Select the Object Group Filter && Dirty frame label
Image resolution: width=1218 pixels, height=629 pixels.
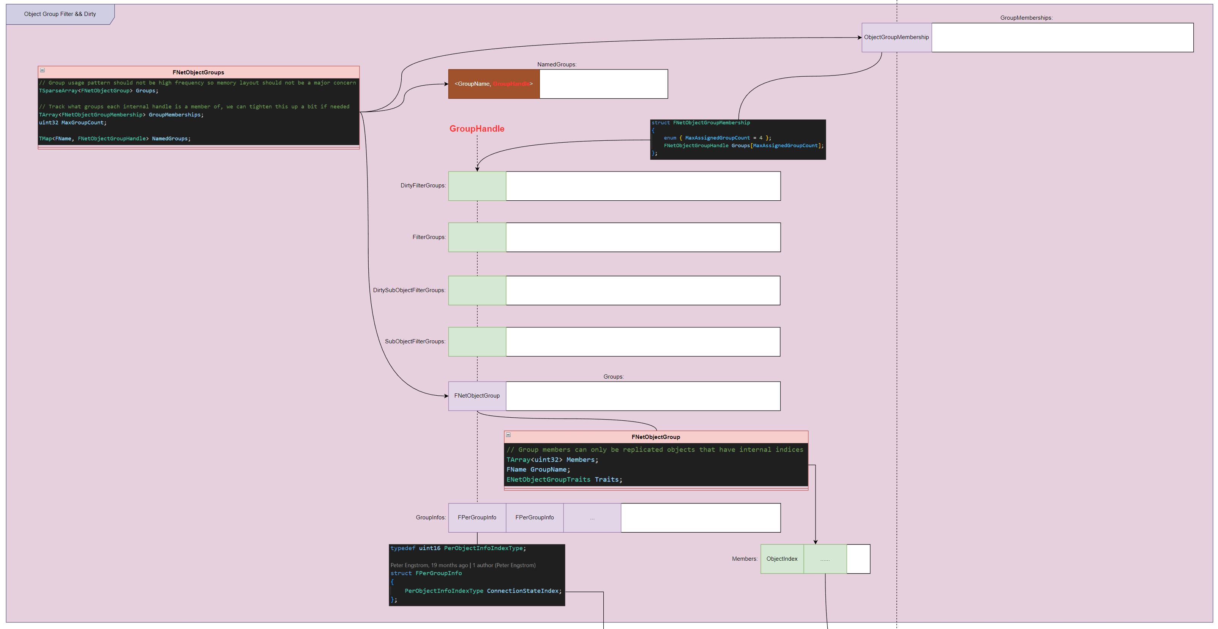click(60, 14)
